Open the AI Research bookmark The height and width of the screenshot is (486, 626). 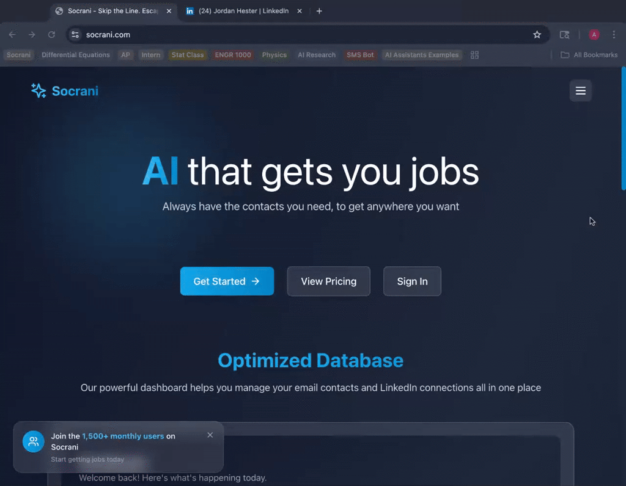[317, 55]
